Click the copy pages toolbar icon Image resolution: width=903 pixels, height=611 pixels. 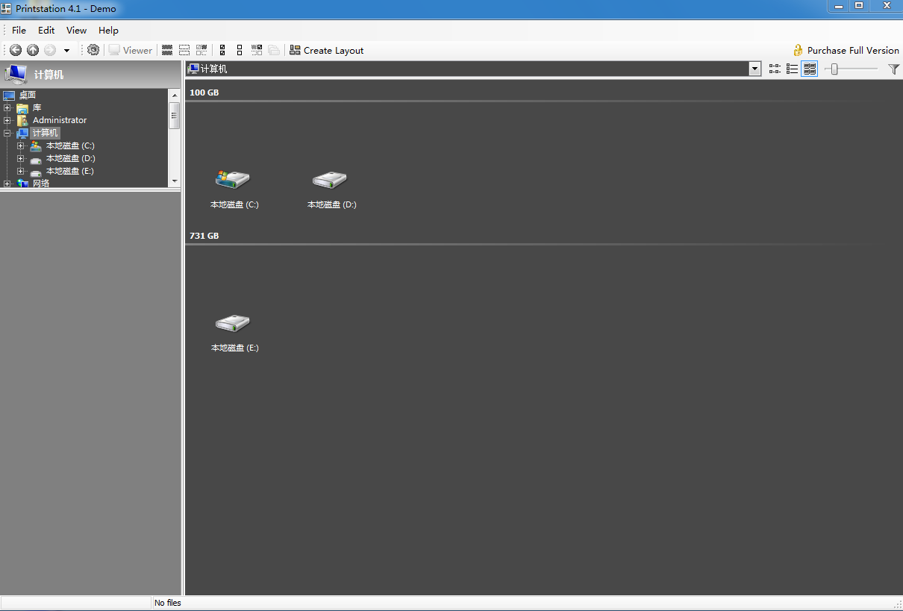273,50
